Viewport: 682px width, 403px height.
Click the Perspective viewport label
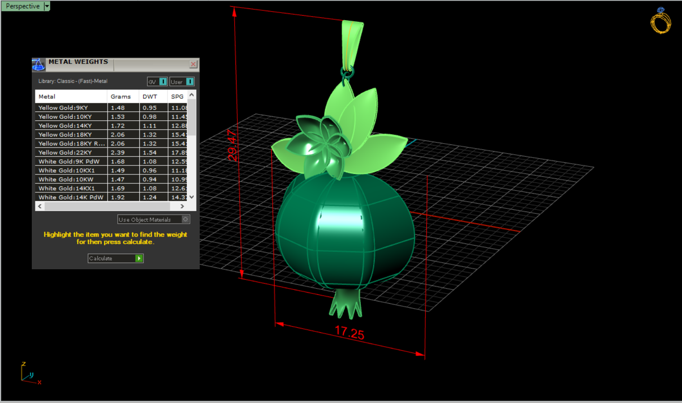tap(22, 6)
